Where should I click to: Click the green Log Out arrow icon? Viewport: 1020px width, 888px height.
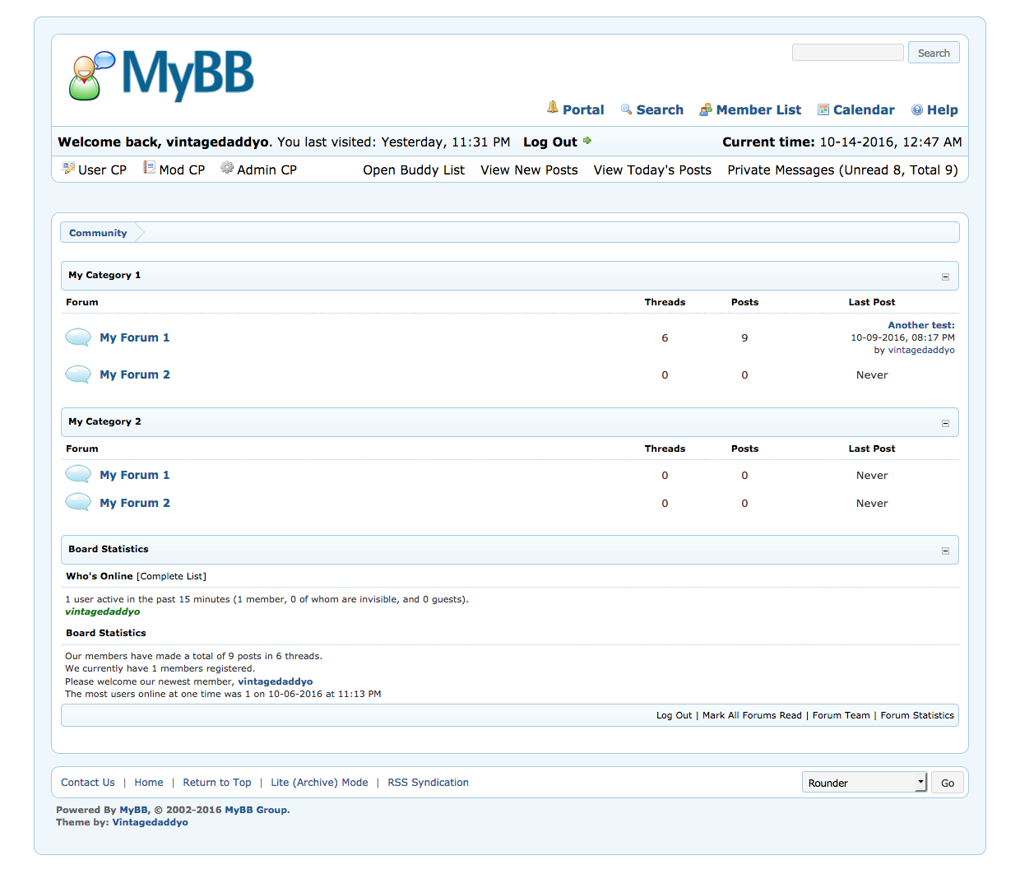[587, 141]
